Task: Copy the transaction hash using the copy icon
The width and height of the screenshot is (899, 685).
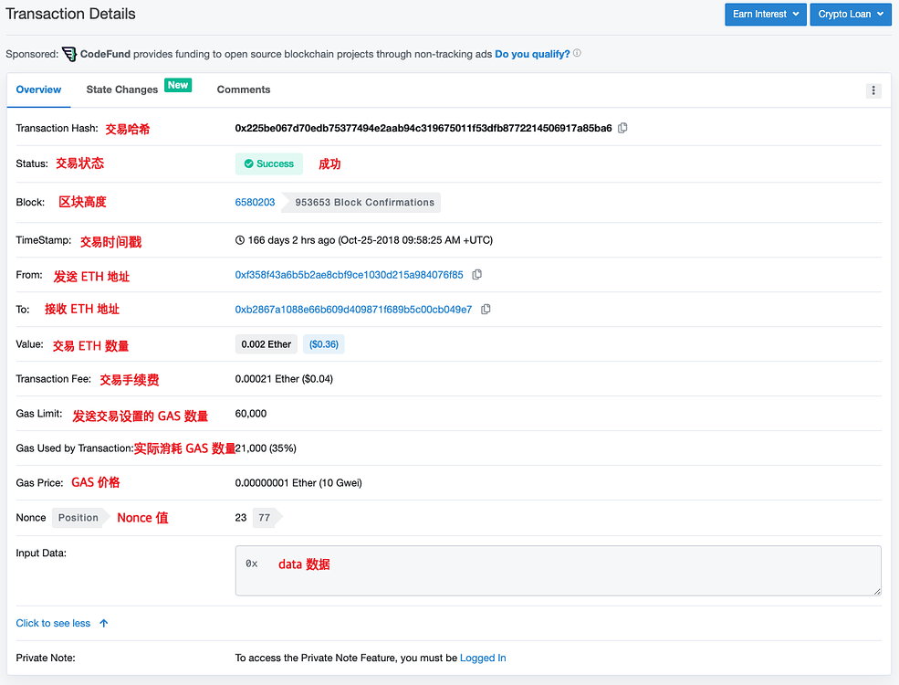Action: click(x=622, y=128)
